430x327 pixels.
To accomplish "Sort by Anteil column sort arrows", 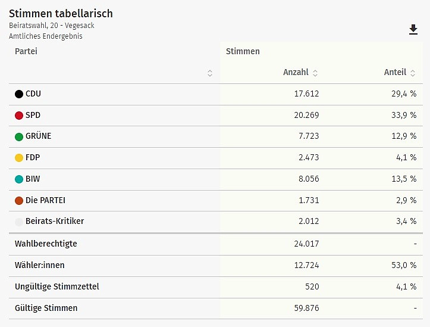I will click(413, 73).
